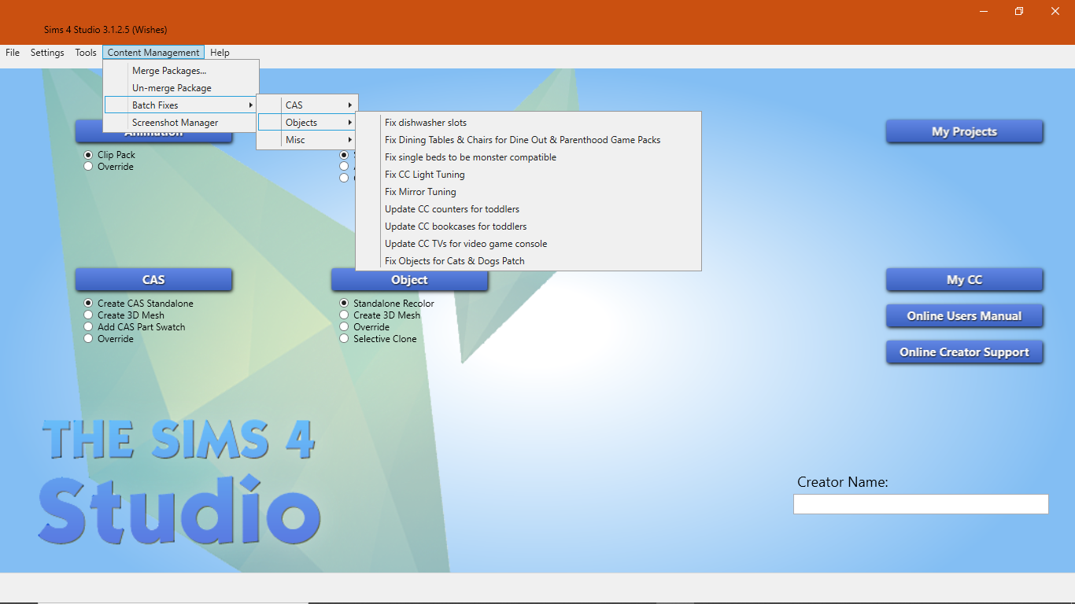Image resolution: width=1075 pixels, height=604 pixels.
Task: Select Un-merge Package menu entry
Action: point(182,88)
